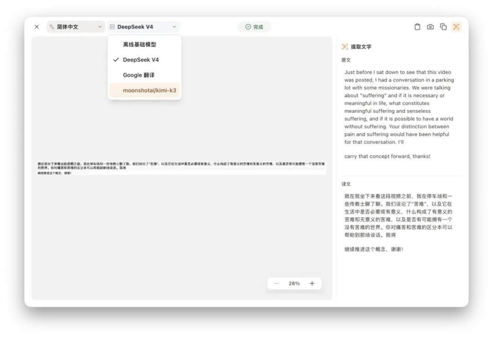Pick moonshotai/kimi-k3 in the model menu
493x339 pixels.
(x=144, y=90)
